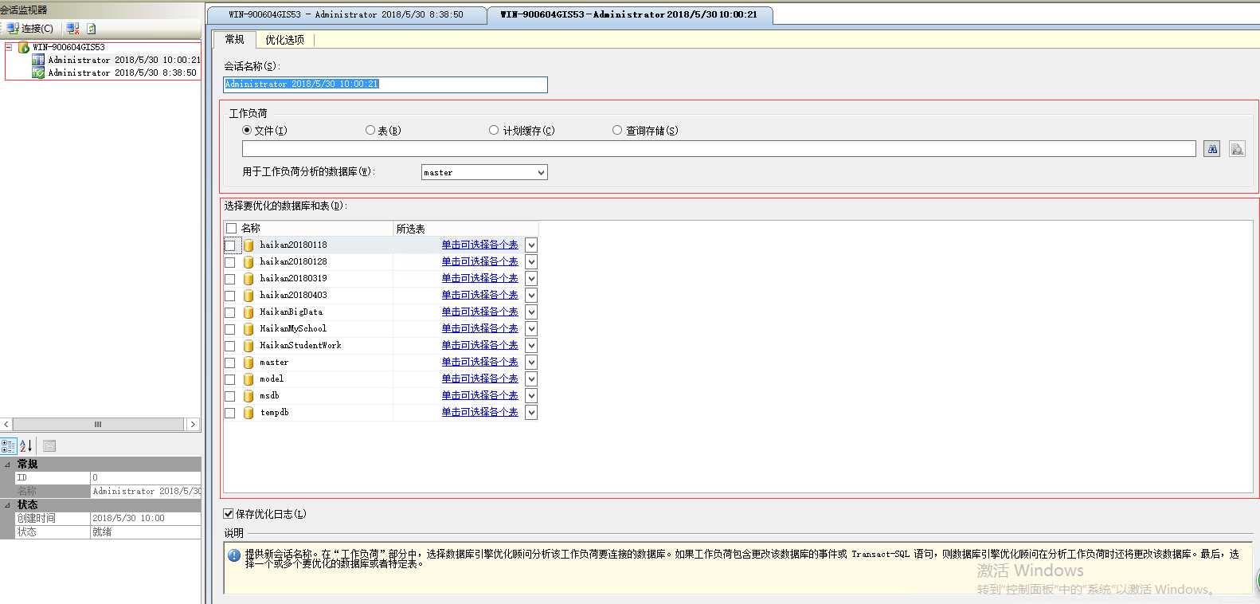Open table dropdown arrow for haikan20180118
Image resolution: width=1260 pixels, height=604 pixels.
click(x=531, y=245)
